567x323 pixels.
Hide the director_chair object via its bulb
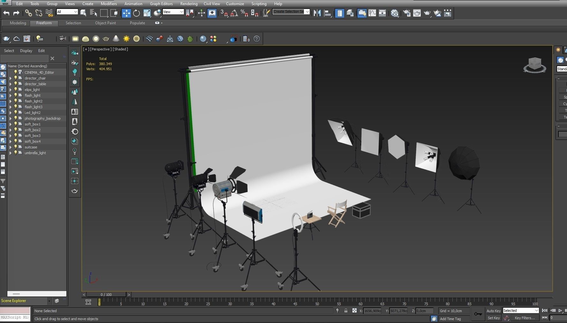[15, 78]
